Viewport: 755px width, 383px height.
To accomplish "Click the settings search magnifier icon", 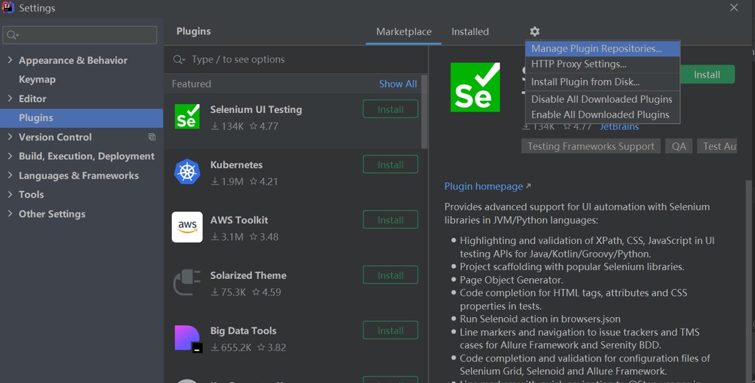I will 13,35.
